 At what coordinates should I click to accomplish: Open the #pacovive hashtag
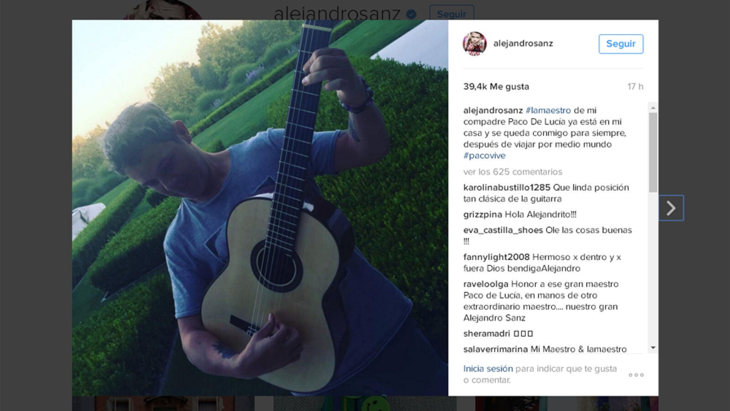(484, 156)
